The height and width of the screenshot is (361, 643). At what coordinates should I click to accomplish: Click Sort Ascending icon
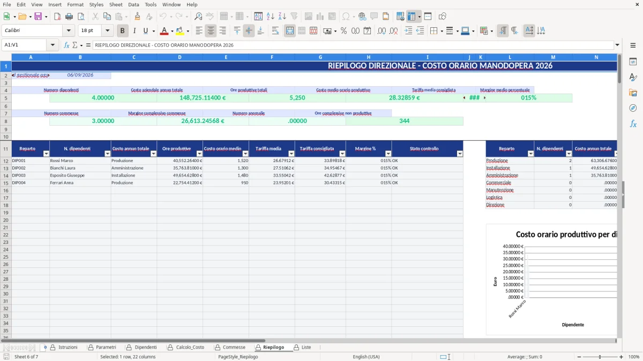pyautogui.click(x=270, y=17)
